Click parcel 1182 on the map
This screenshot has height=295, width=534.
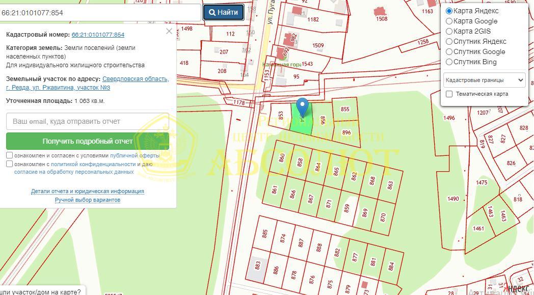coord(313,19)
